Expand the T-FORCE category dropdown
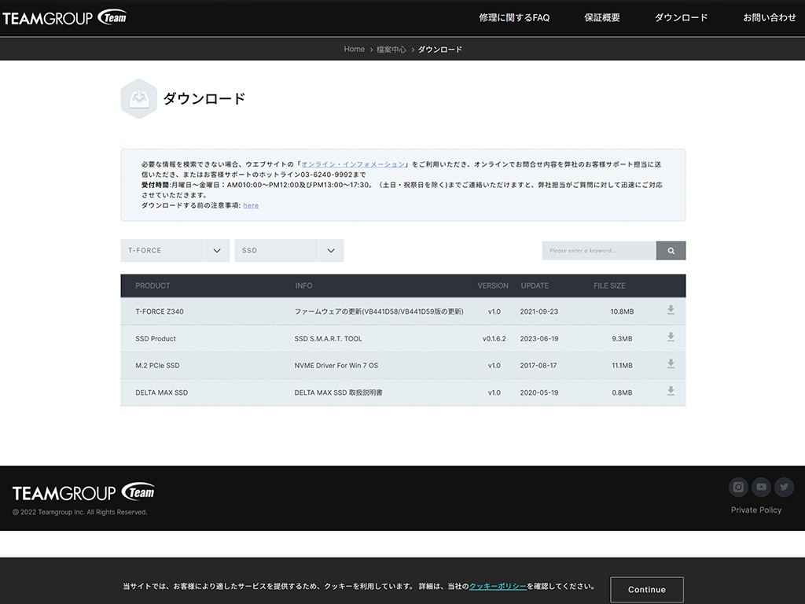Image resolution: width=805 pixels, height=604 pixels. coord(175,250)
